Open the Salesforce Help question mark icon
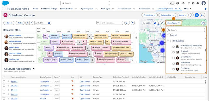This screenshot has width=209, height=101. pos(189,3)
